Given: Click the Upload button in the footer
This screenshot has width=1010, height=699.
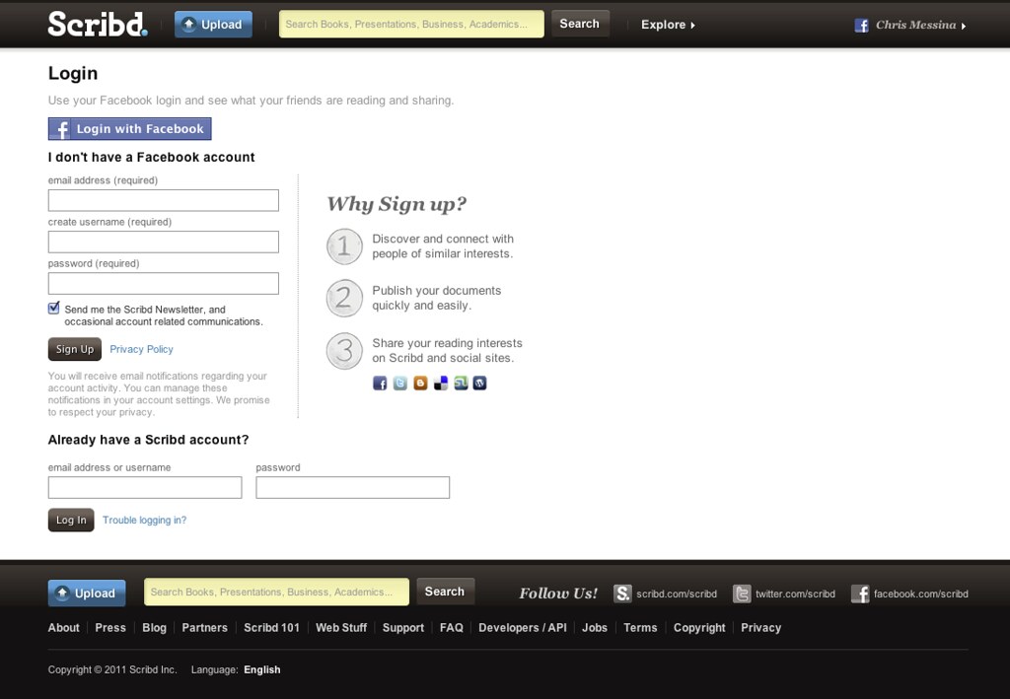Looking at the screenshot, I should click(87, 593).
